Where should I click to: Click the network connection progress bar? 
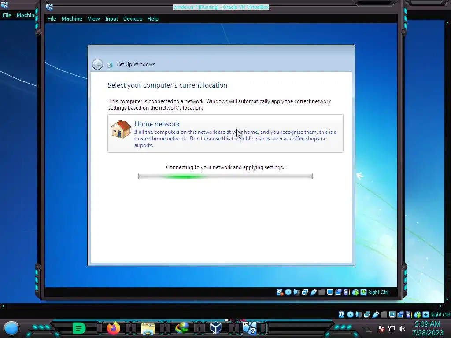coord(225,176)
